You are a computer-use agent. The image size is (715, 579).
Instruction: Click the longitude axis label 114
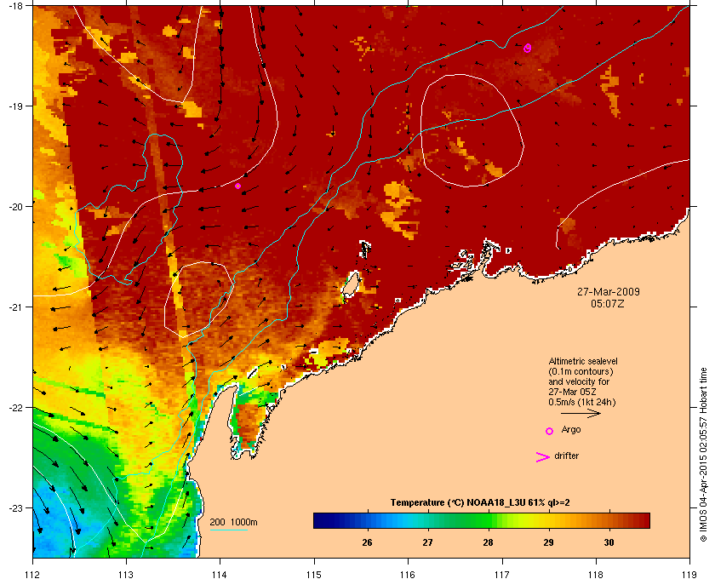pyautogui.click(x=220, y=574)
